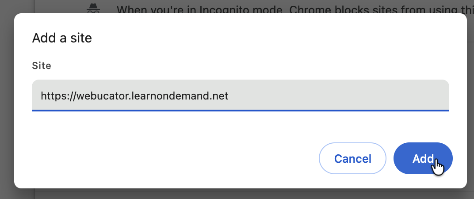The image size is (474, 199).
Task: Click the Add button
Action: pos(422,159)
